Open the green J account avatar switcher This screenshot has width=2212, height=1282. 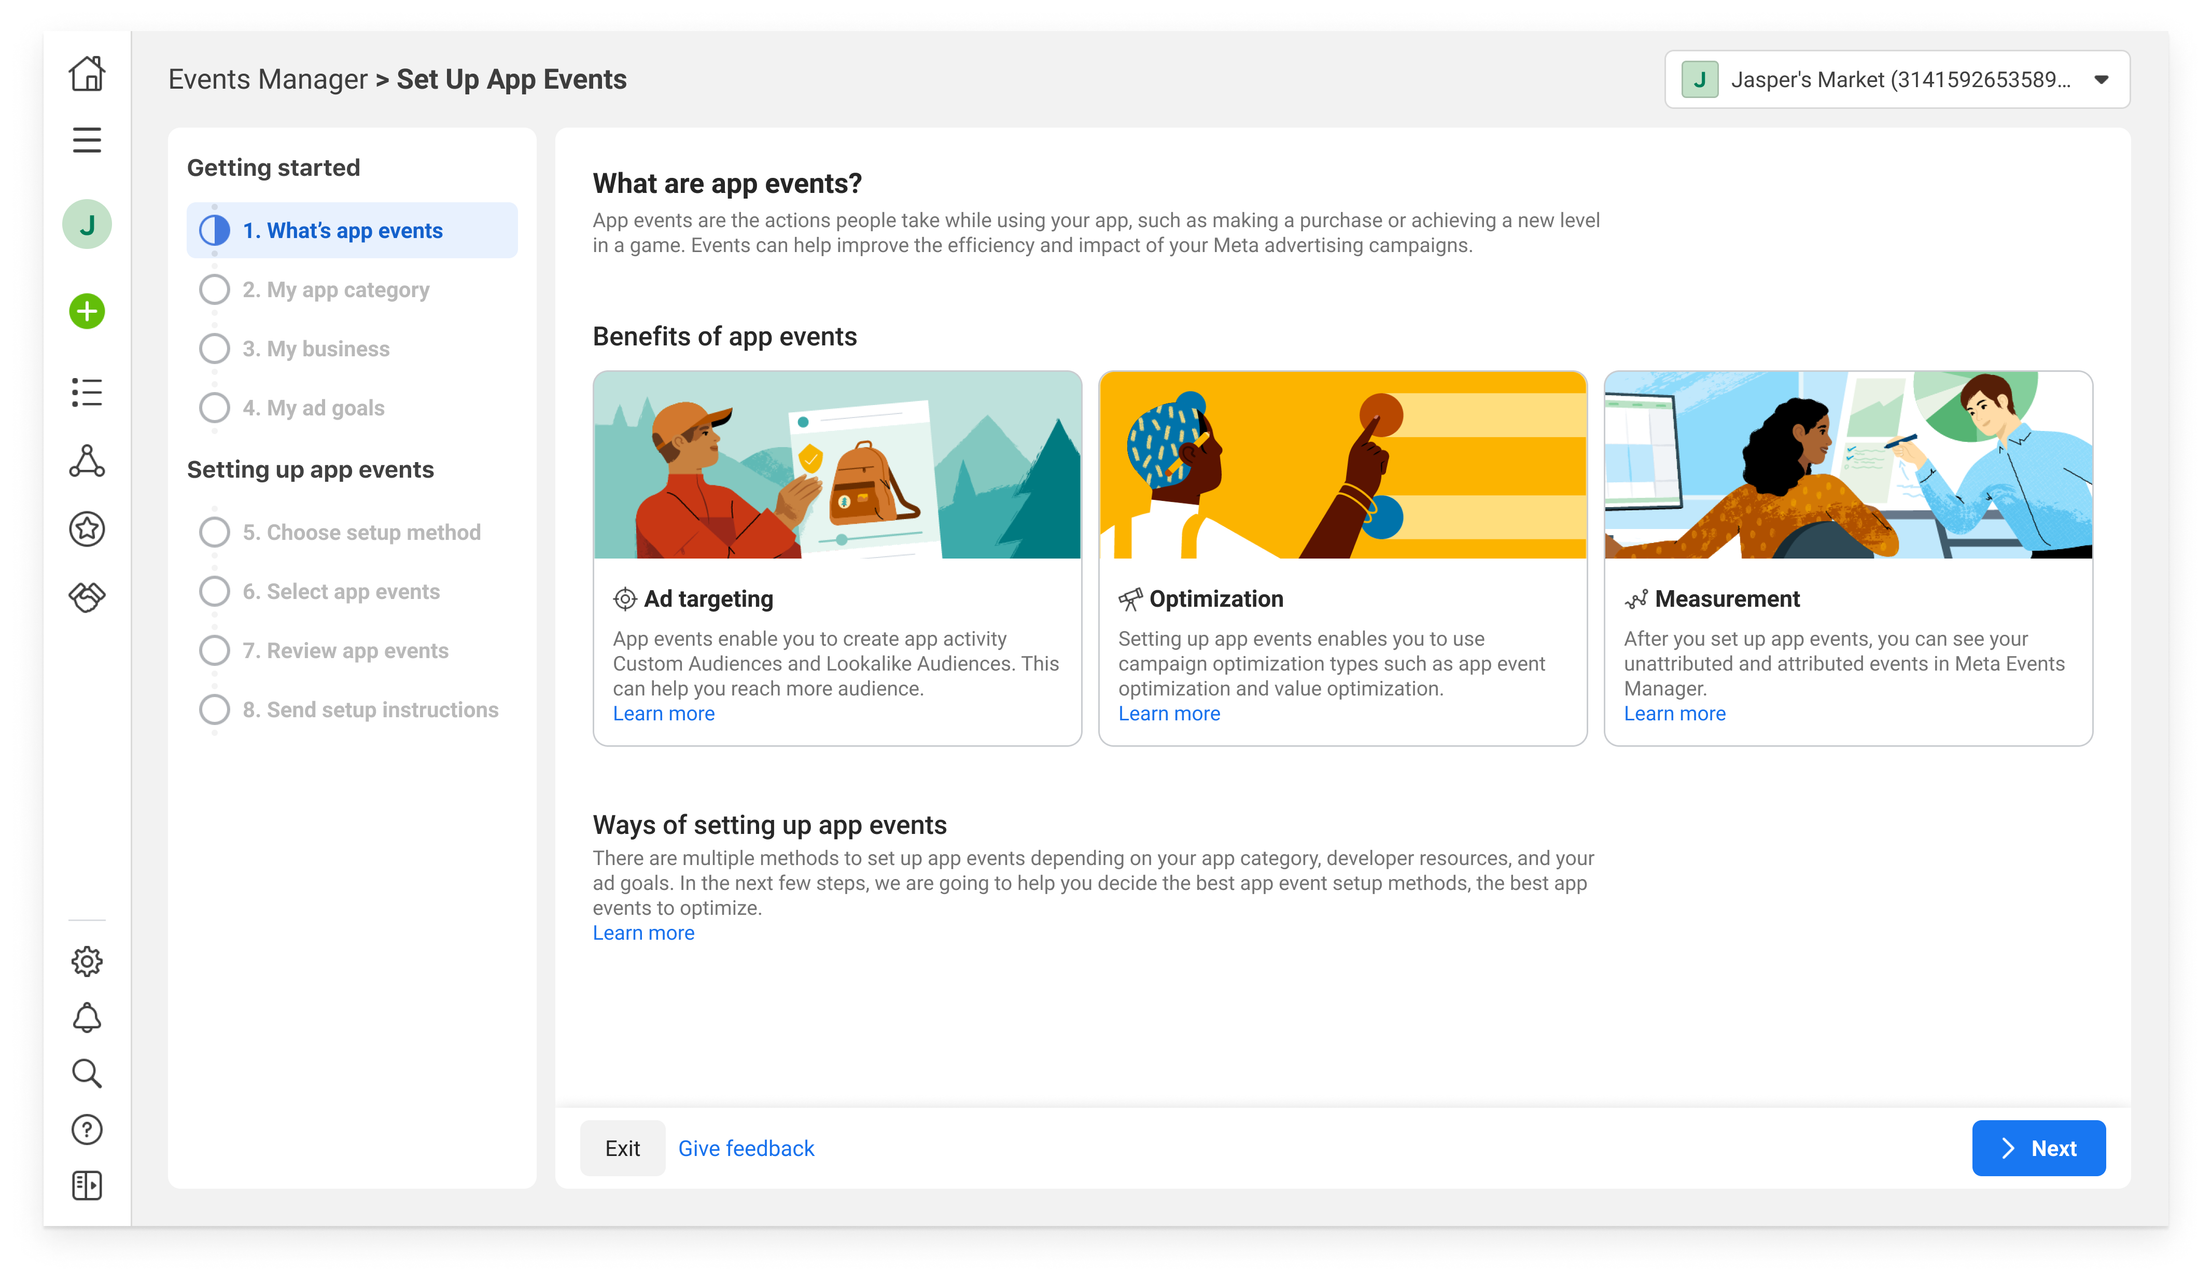(x=87, y=225)
